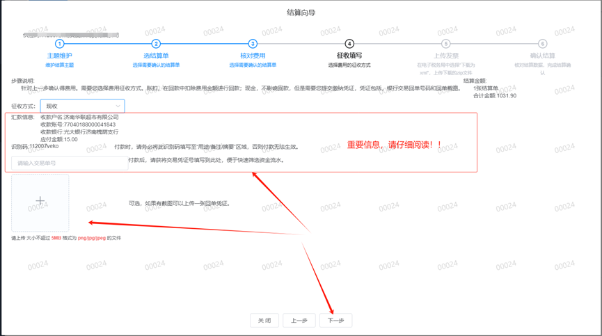The width and height of the screenshot is (602, 336).
Task: Click the 结算向导 dialog title
Action: (301, 13)
